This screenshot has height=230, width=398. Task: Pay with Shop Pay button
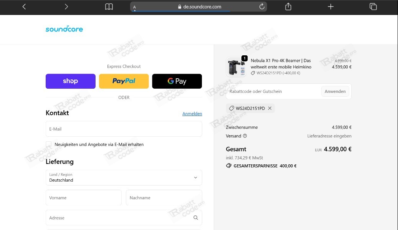[x=71, y=81]
